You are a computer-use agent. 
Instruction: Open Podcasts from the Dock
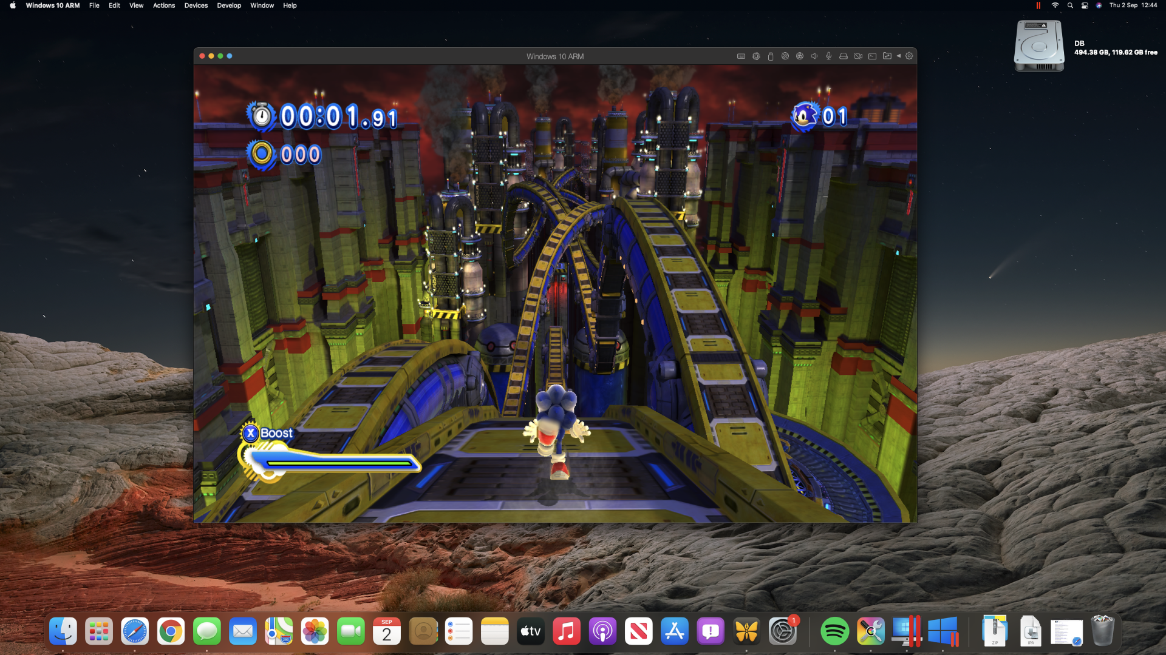(602, 631)
